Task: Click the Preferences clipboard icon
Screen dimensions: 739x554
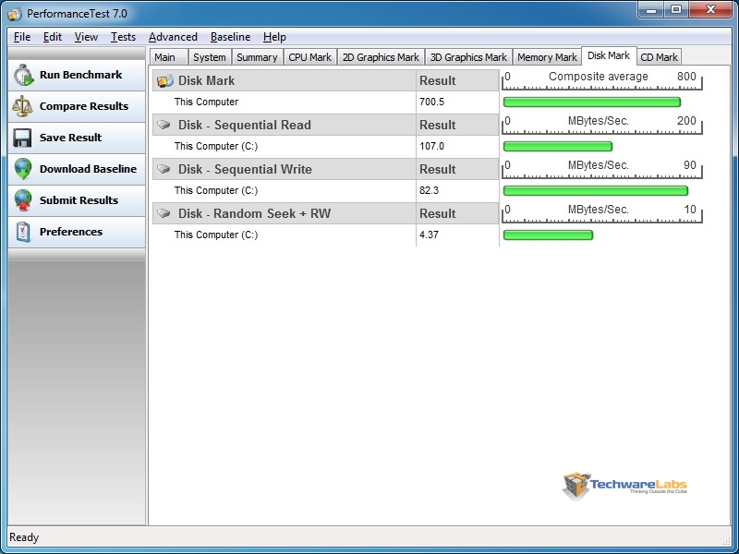Action: pyautogui.click(x=23, y=233)
